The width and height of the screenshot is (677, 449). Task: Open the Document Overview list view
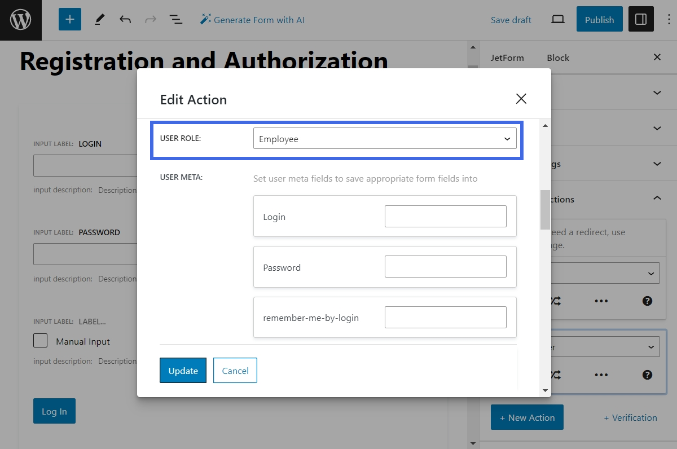[x=175, y=19]
